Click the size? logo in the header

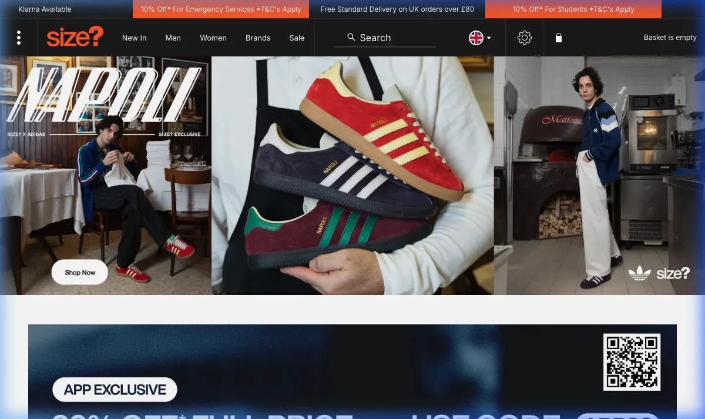pos(75,37)
